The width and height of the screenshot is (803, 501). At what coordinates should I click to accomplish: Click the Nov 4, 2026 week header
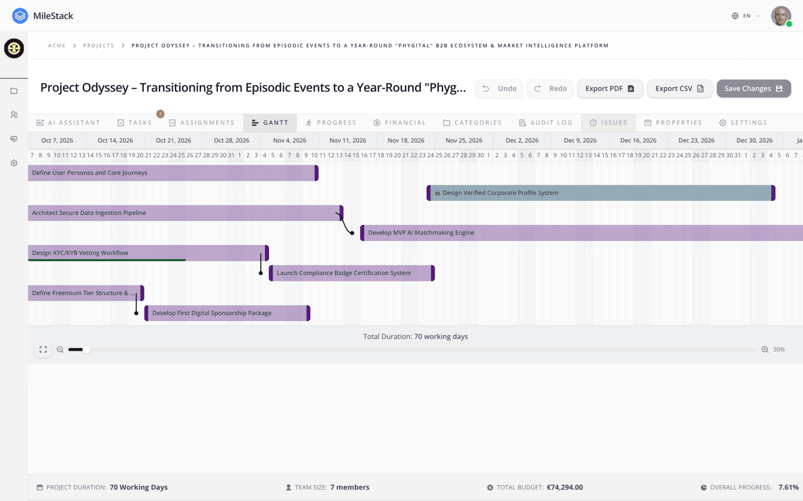point(290,141)
